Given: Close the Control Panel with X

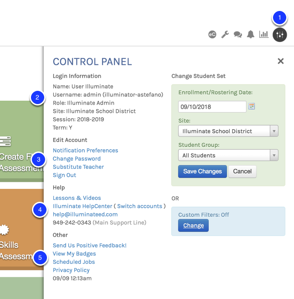Looking at the screenshot, I should pyautogui.click(x=281, y=61).
